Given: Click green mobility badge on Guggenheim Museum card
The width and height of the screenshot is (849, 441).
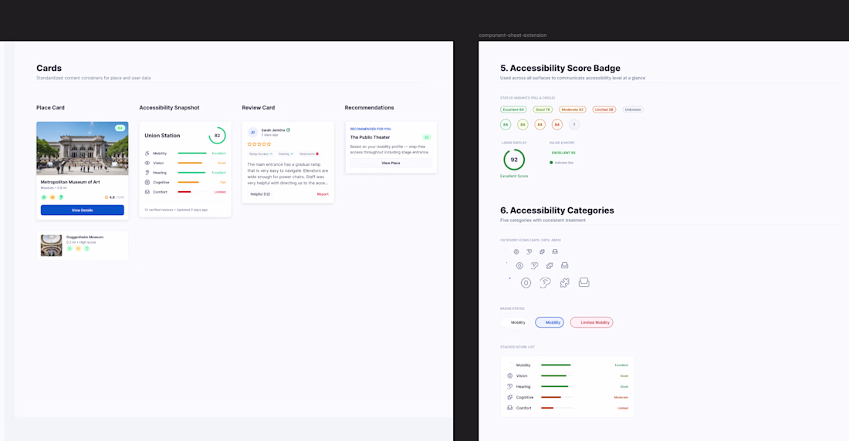Looking at the screenshot, I should [69, 248].
